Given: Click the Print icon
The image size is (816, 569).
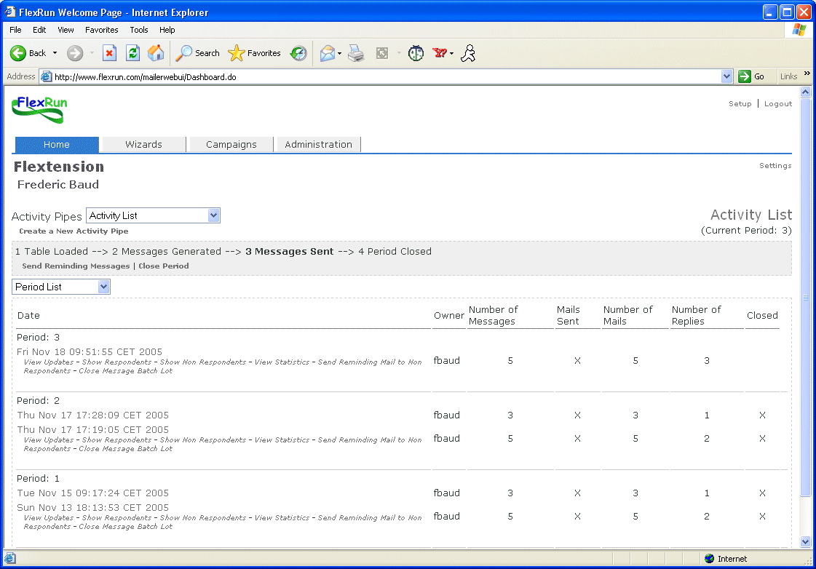Looking at the screenshot, I should coord(357,53).
